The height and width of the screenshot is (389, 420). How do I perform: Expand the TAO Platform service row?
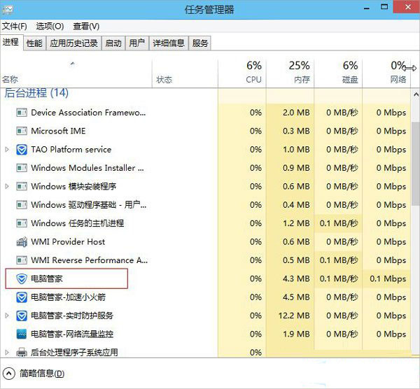7,150
